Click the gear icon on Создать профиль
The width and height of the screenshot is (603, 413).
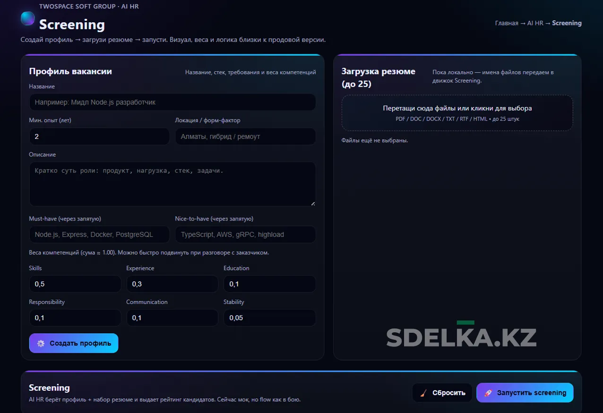click(41, 344)
